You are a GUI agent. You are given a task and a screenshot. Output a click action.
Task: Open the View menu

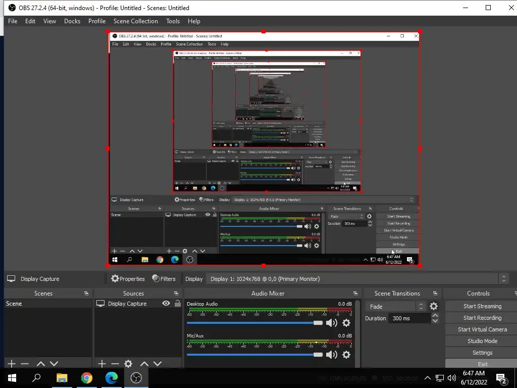point(49,21)
